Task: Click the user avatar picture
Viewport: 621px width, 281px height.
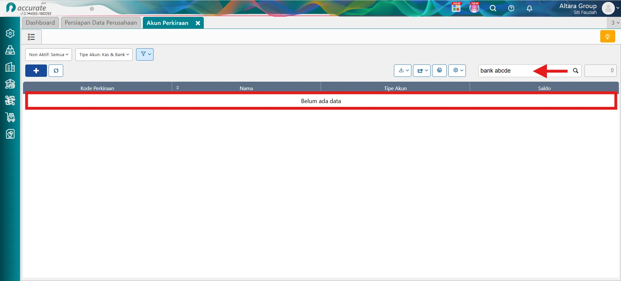Action: tap(608, 8)
